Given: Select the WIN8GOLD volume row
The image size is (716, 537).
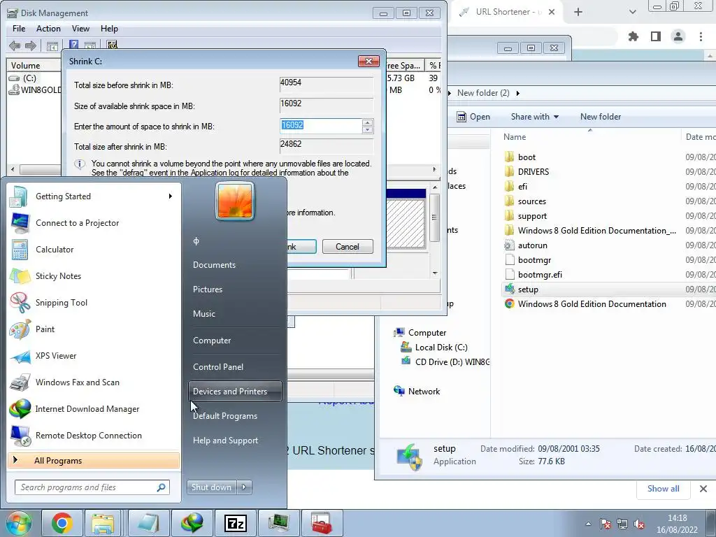Looking at the screenshot, I should 34,89.
